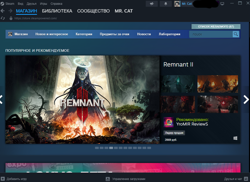Click the avatar icon beside Магазин
250x182 pixels.
(x=10, y=34)
